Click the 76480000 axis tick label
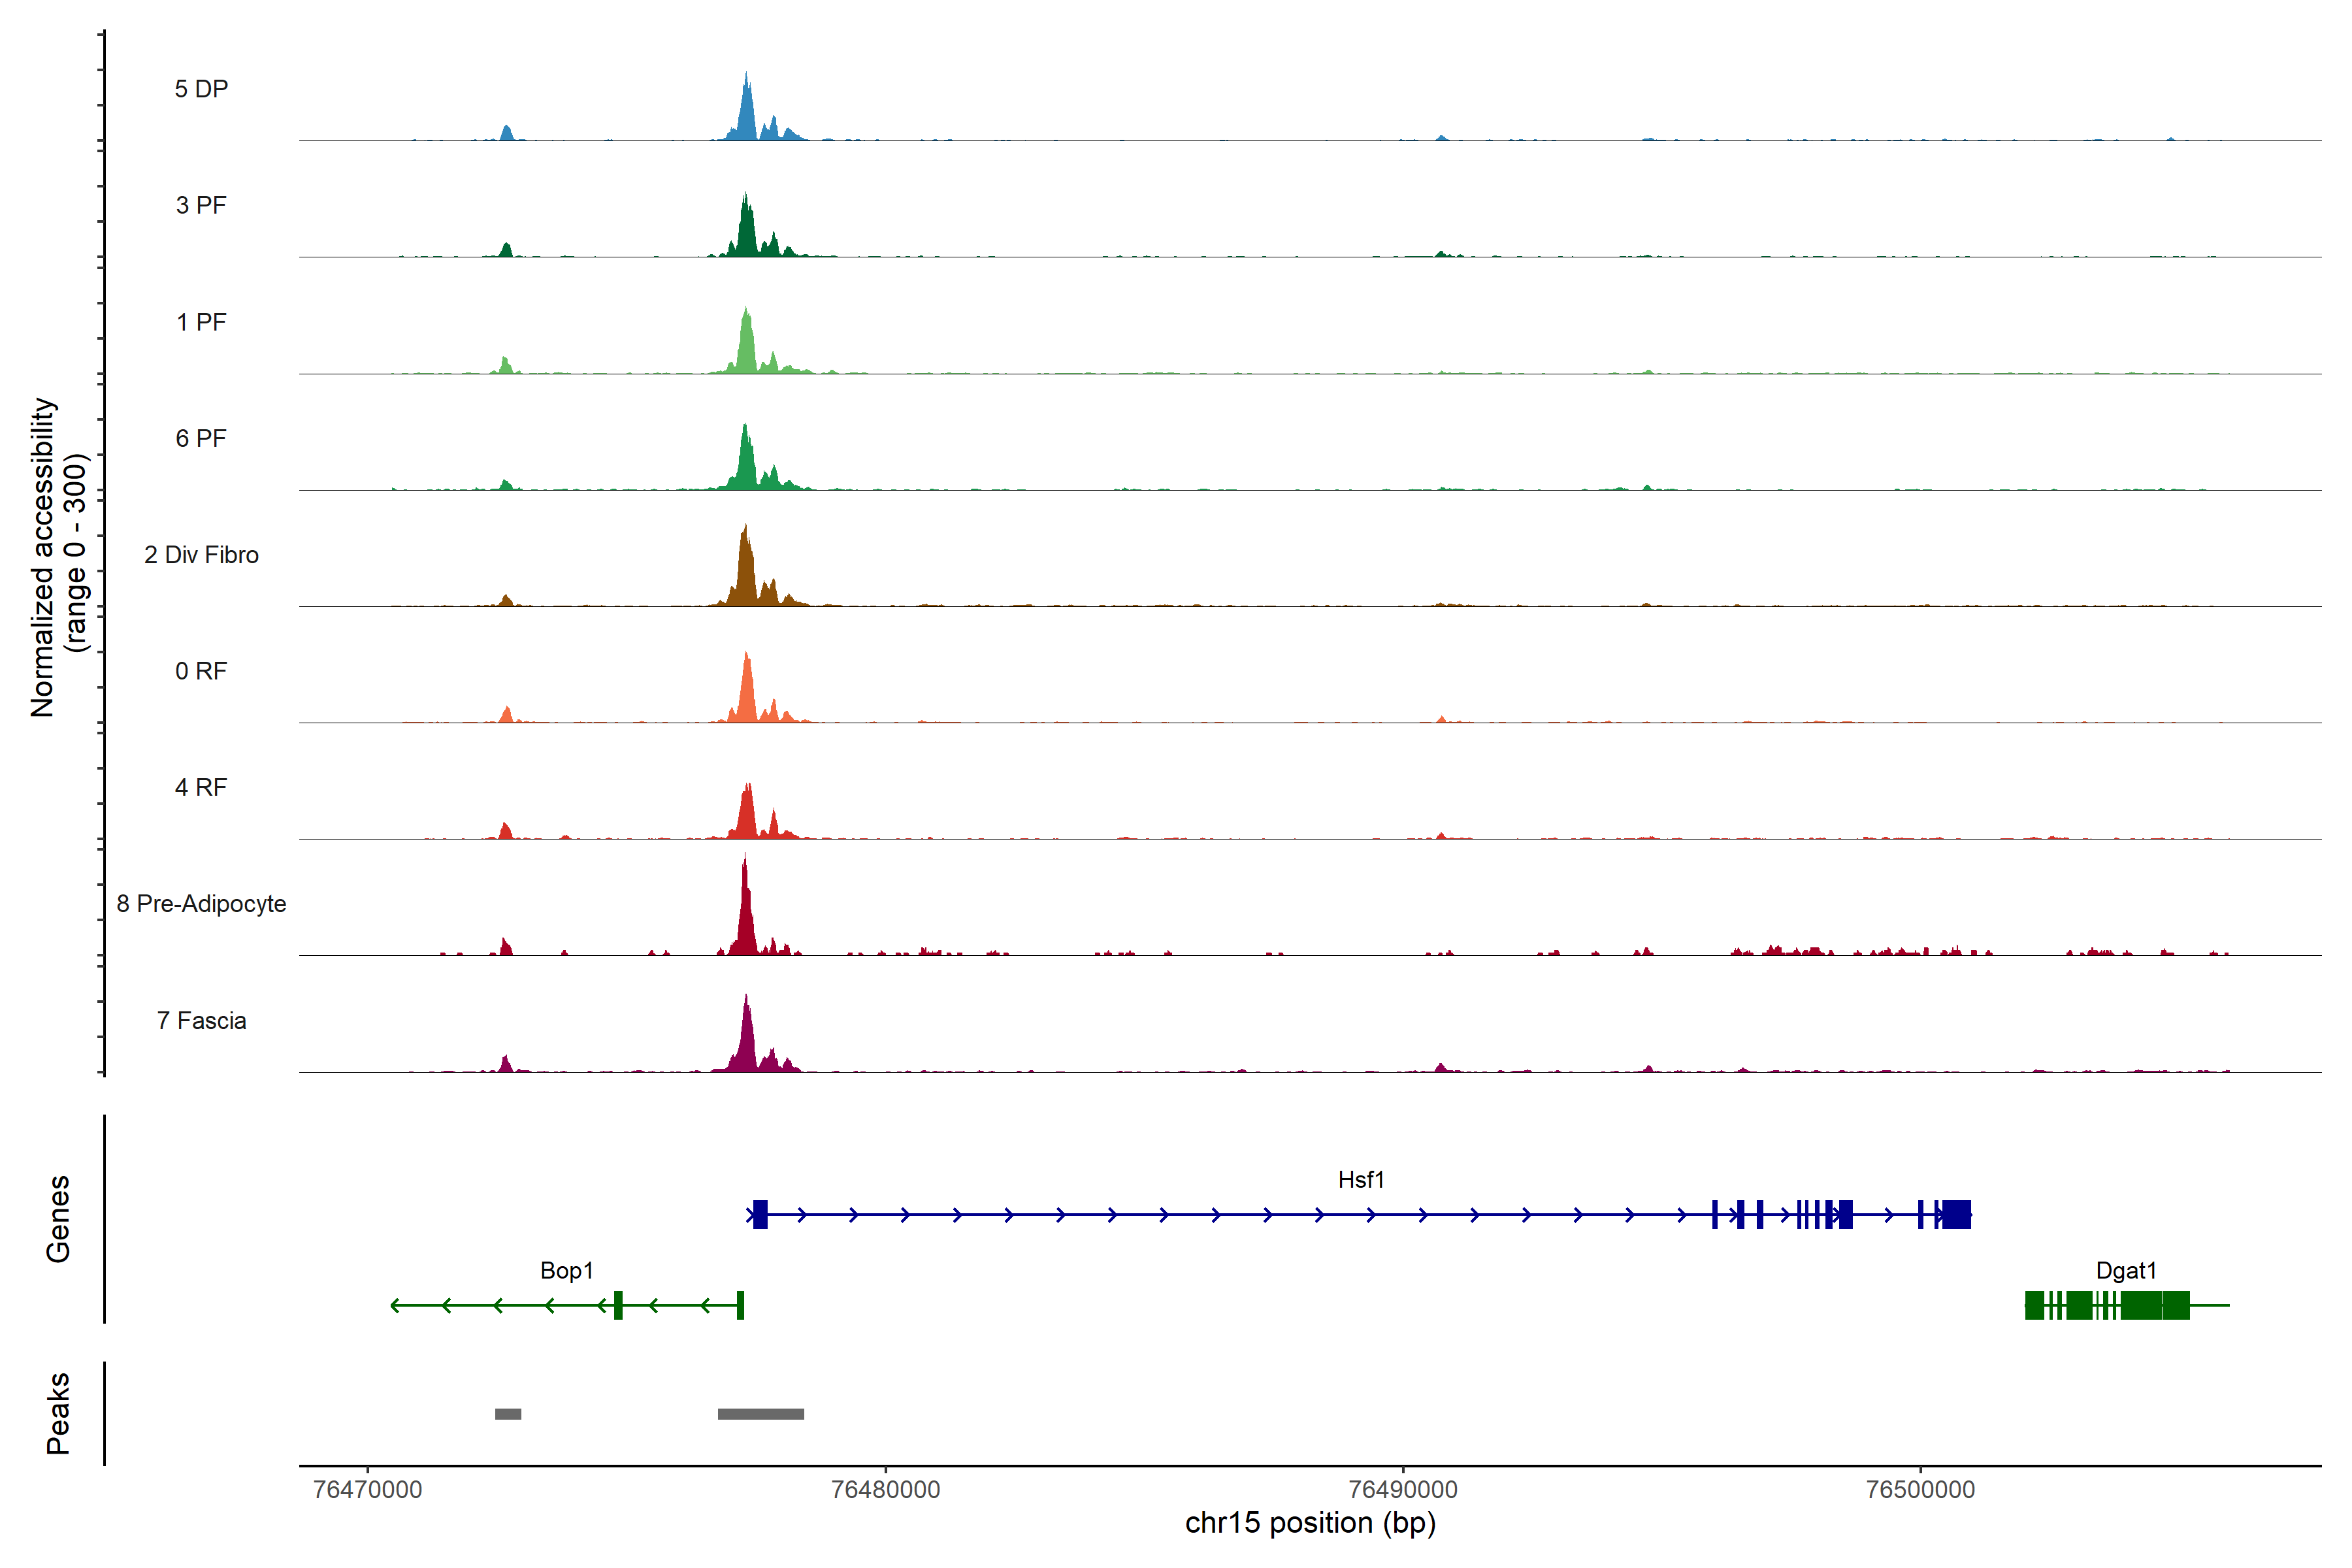The image size is (2352, 1568). click(885, 1489)
